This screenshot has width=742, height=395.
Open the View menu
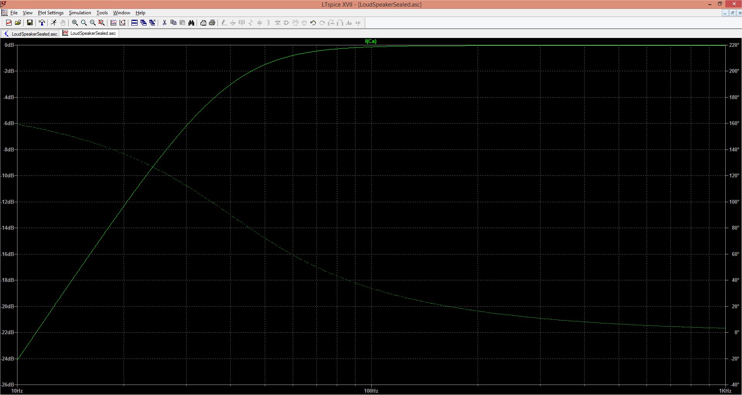28,13
